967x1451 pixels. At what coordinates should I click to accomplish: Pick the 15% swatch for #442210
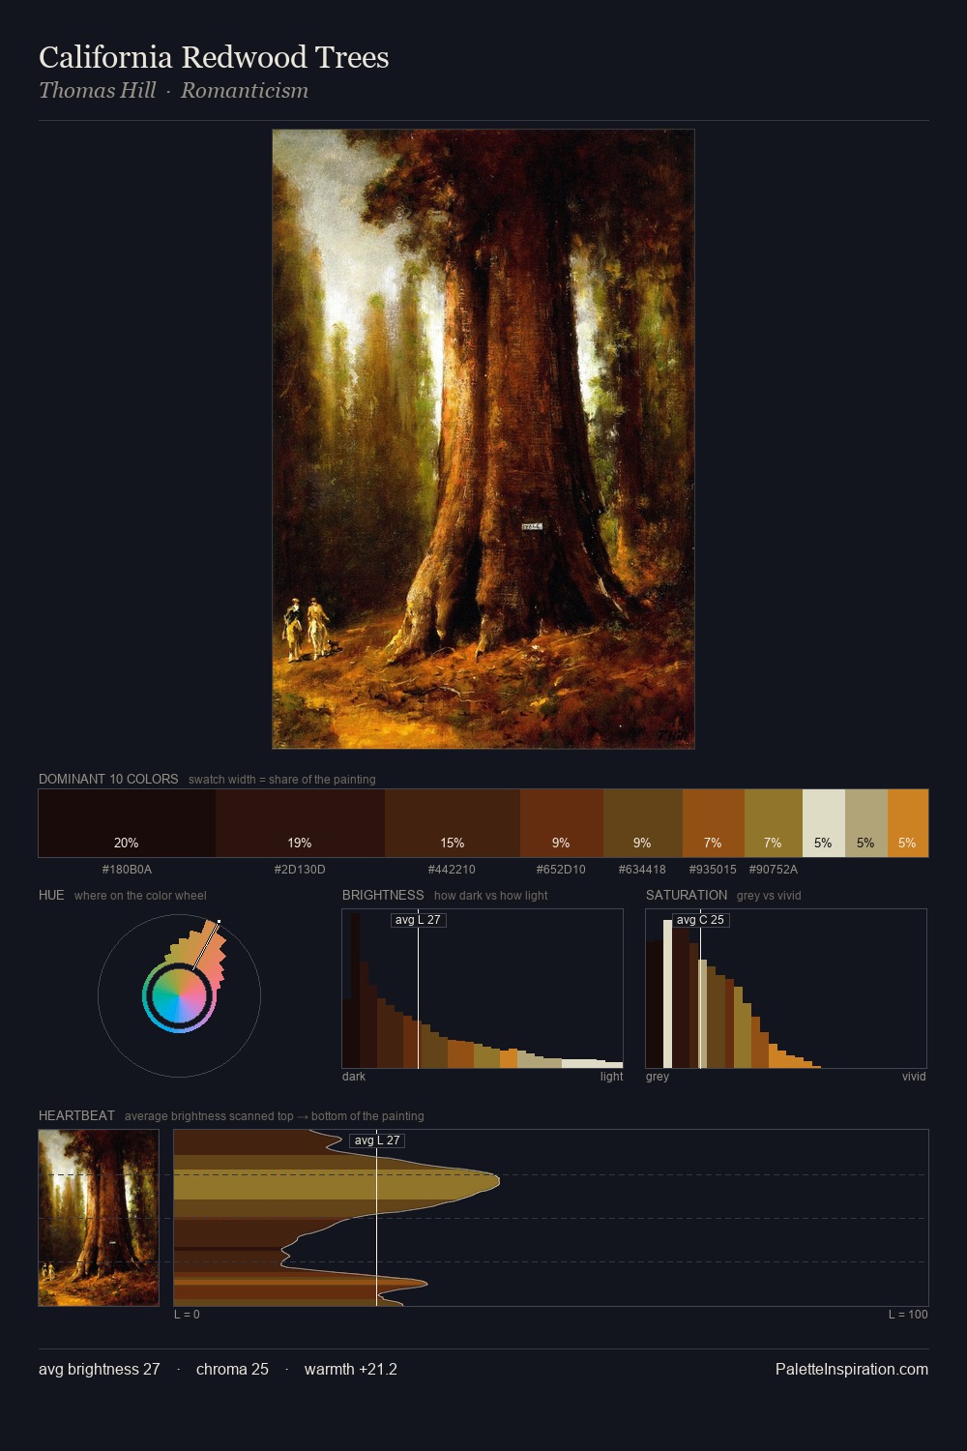click(453, 823)
